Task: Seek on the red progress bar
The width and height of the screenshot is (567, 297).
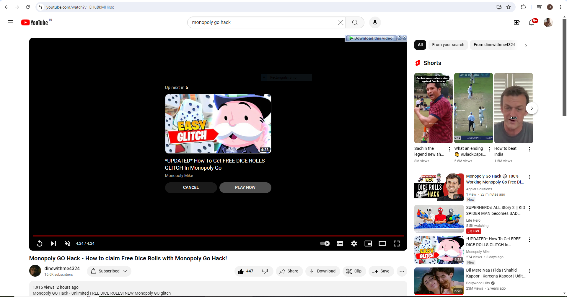Action: pos(218,236)
